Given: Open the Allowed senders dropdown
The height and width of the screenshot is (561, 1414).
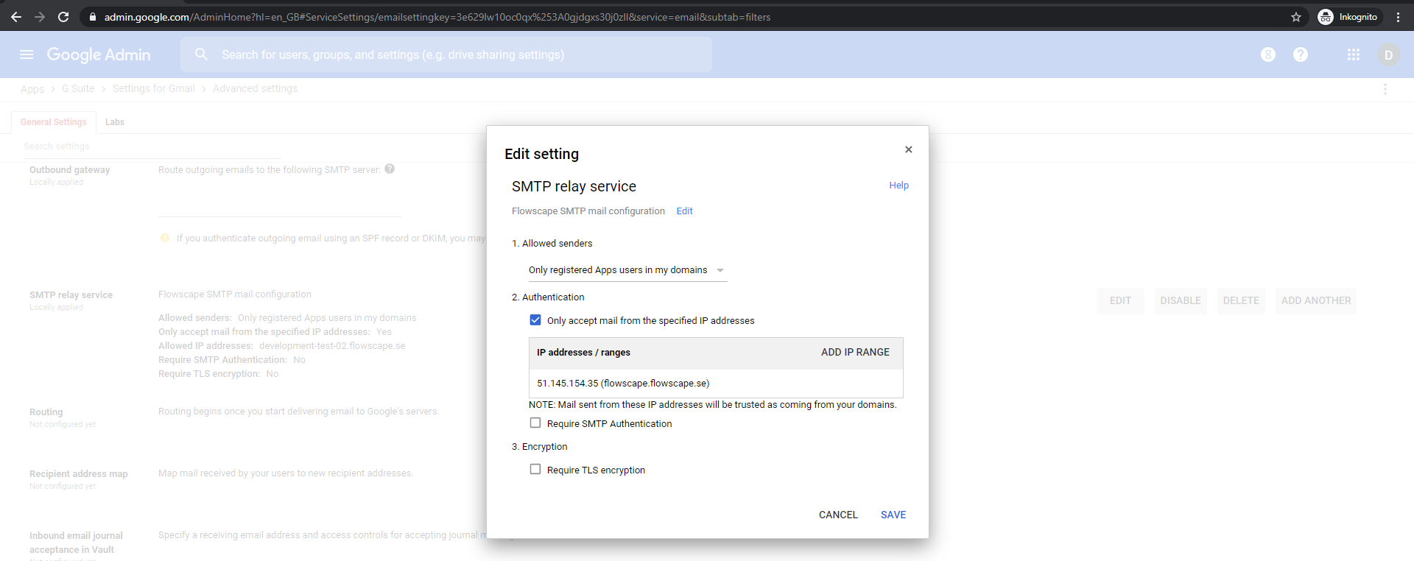Looking at the screenshot, I should 627,270.
